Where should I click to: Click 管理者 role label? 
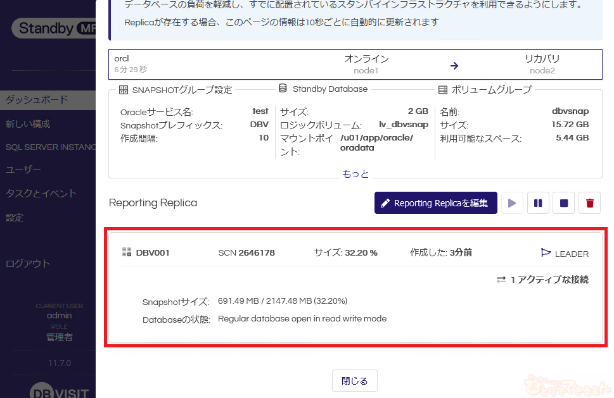pos(60,337)
